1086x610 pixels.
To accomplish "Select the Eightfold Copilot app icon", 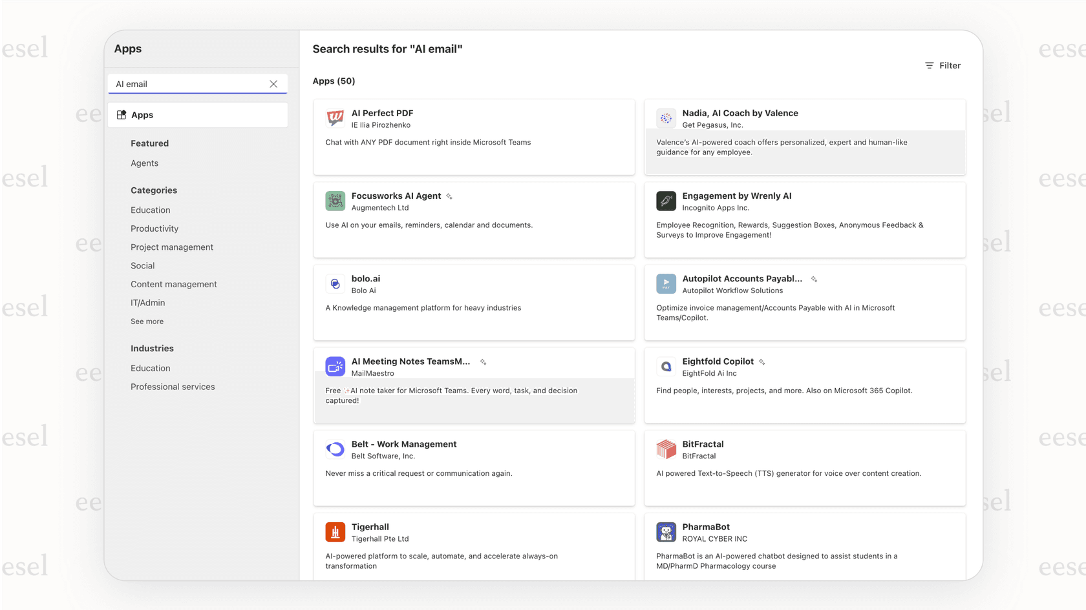I will [x=666, y=367].
